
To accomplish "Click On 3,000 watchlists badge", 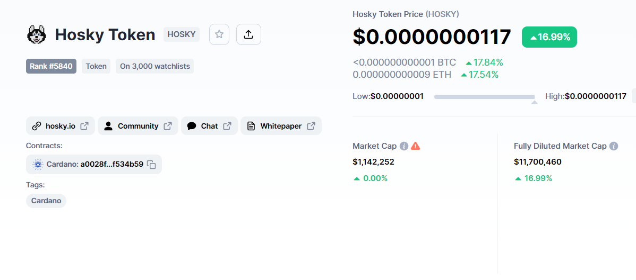I will tap(155, 66).
